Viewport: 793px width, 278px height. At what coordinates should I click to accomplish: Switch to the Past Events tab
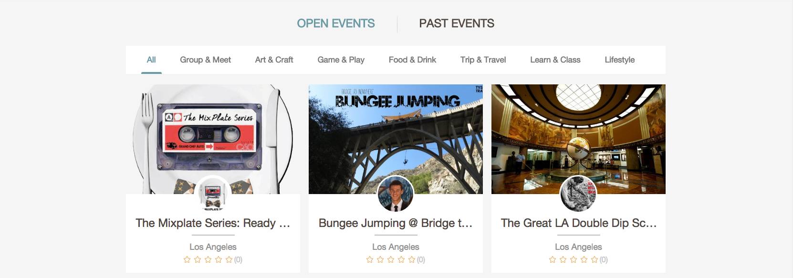(456, 23)
